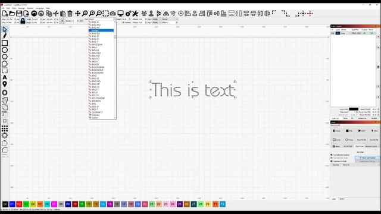Choose BLOCKNEW font from list

101,67
